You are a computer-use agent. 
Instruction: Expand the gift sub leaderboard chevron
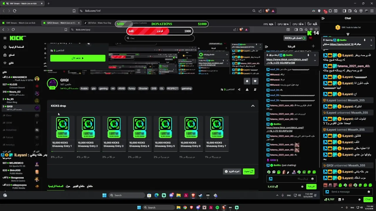(348, 34)
